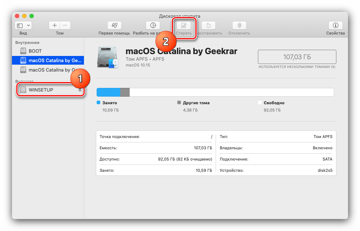
Task: Run First Aid (Первая помощь) tool
Action: coord(114,25)
